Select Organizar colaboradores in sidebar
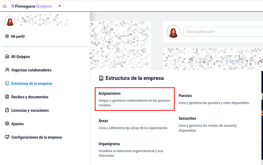This screenshot has width=263, height=165. click(x=31, y=70)
